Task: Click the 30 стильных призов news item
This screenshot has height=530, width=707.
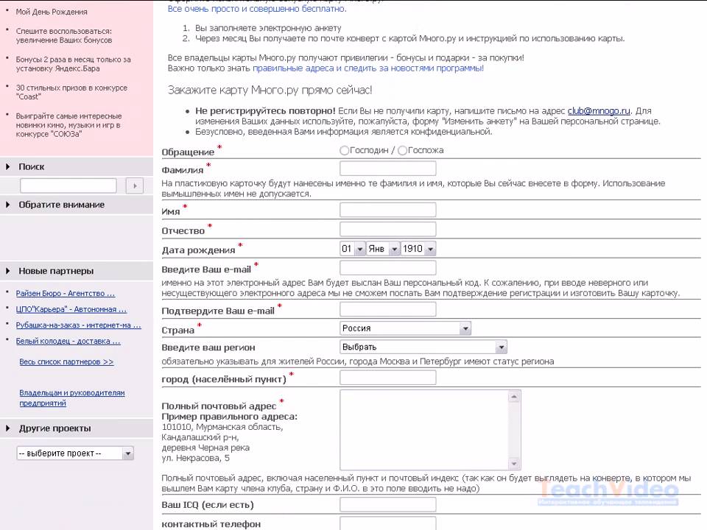Action: pos(71,93)
